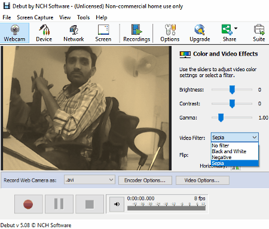
Task: Switch to Network camera source
Action: point(74,33)
